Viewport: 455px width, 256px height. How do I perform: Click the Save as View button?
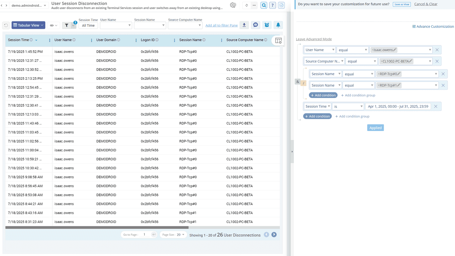(x=402, y=4)
